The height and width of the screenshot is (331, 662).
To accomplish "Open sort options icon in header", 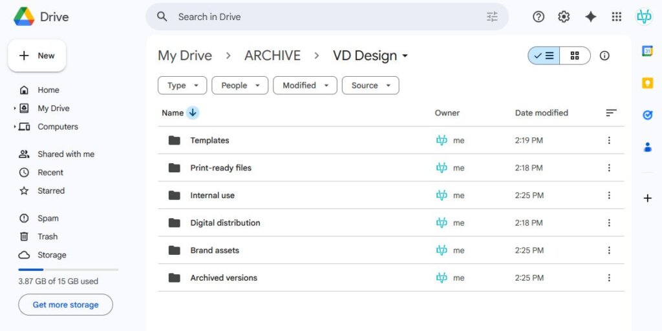I will tap(611, 113).
